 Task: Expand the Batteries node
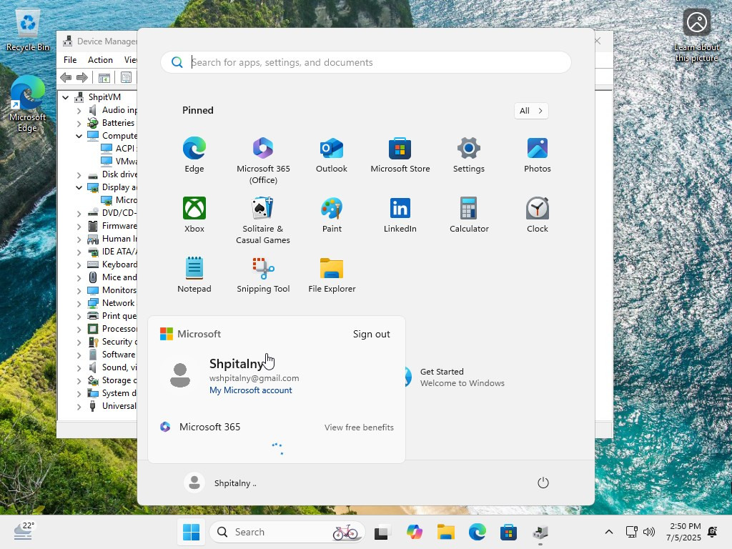point(79,123)
